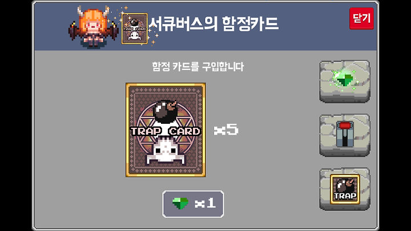
Task: Tap the red knob of the lever icon
Action: pyautogui.click(x=345, y=125)
